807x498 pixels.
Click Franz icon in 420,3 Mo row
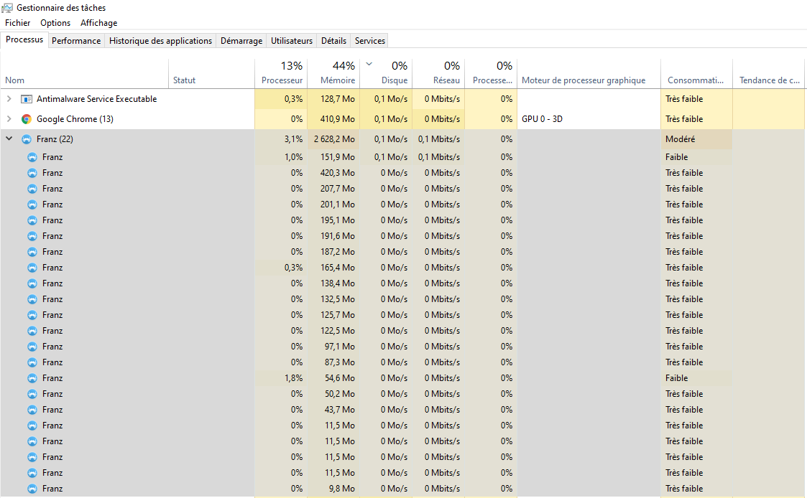32,173
